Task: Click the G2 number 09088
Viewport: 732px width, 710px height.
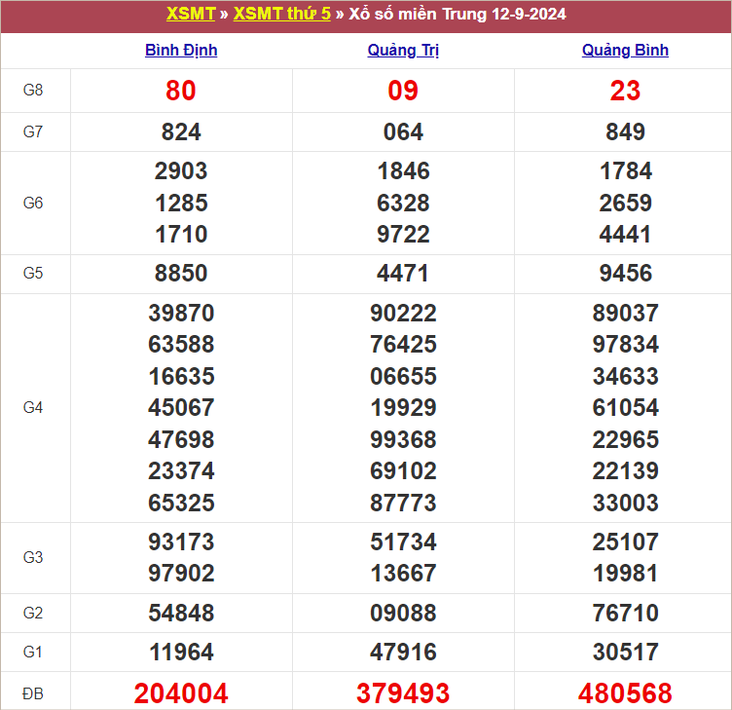Action: point(403,613)
